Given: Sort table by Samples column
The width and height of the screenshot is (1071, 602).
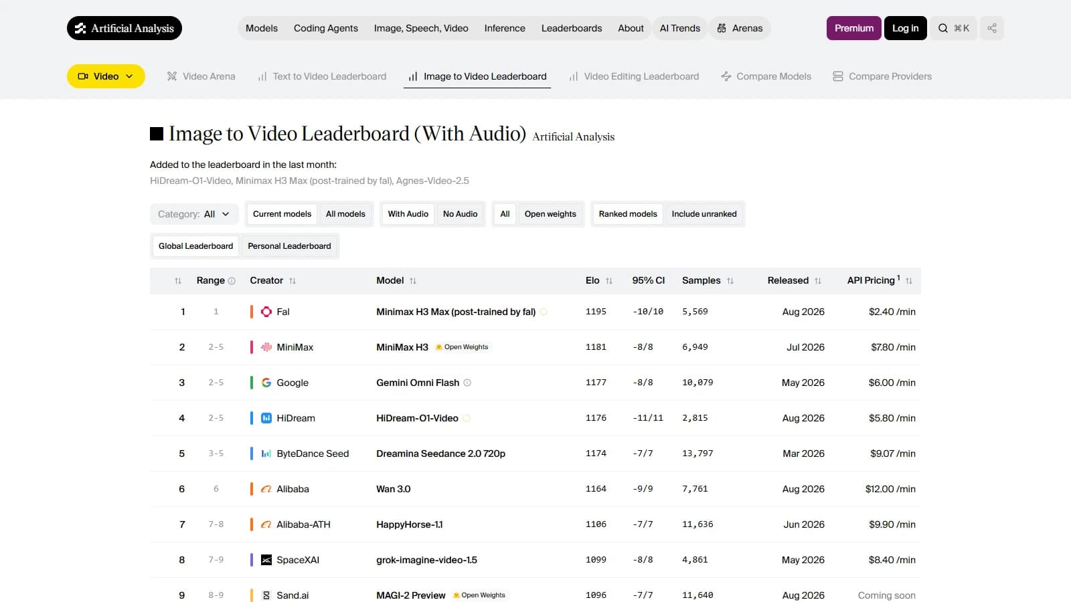Looking at the screenshot, I should [730, 281].
